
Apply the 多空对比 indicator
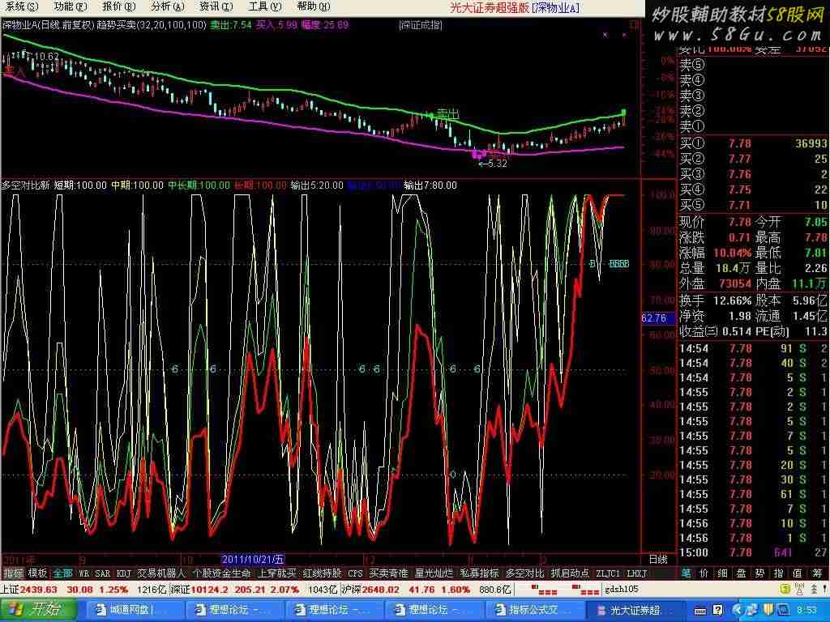(524, 573)
